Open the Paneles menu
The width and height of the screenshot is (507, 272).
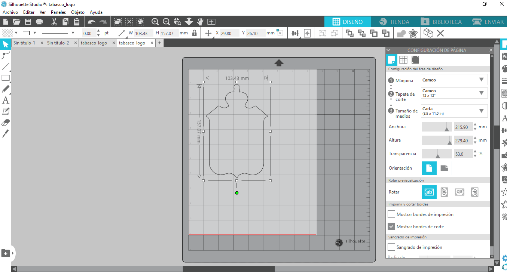pyautogui.click(x=58, y=12)
